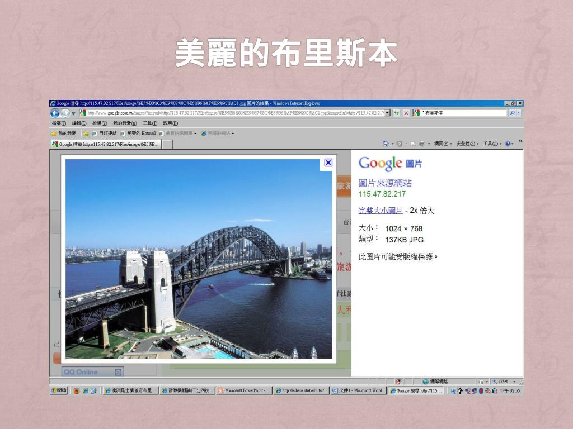Click the IE Back navigation arrow

point(55,113)
